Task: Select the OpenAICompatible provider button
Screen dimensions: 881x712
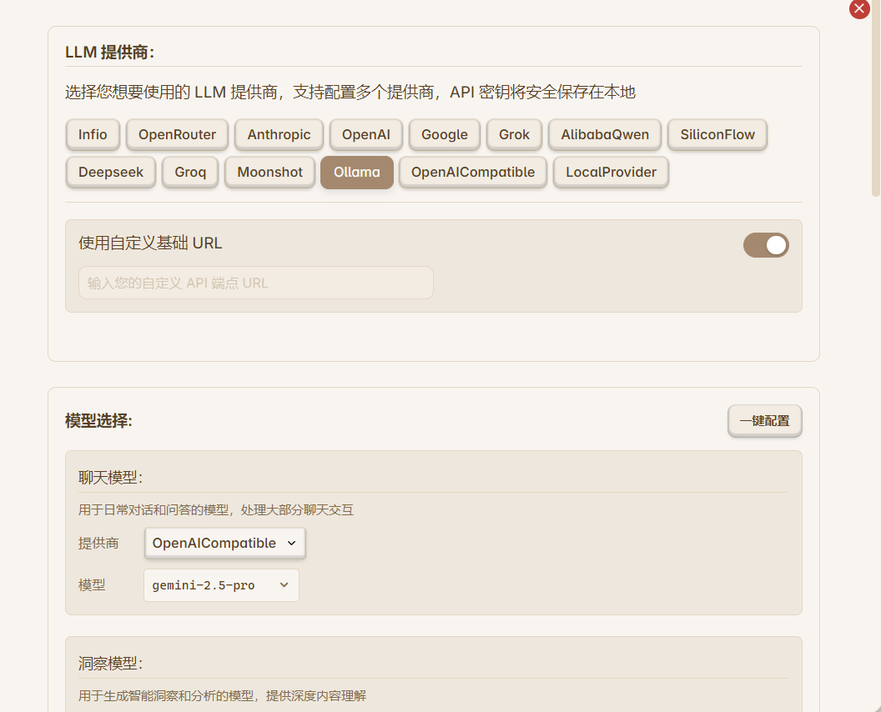Action: pos(472,173)
